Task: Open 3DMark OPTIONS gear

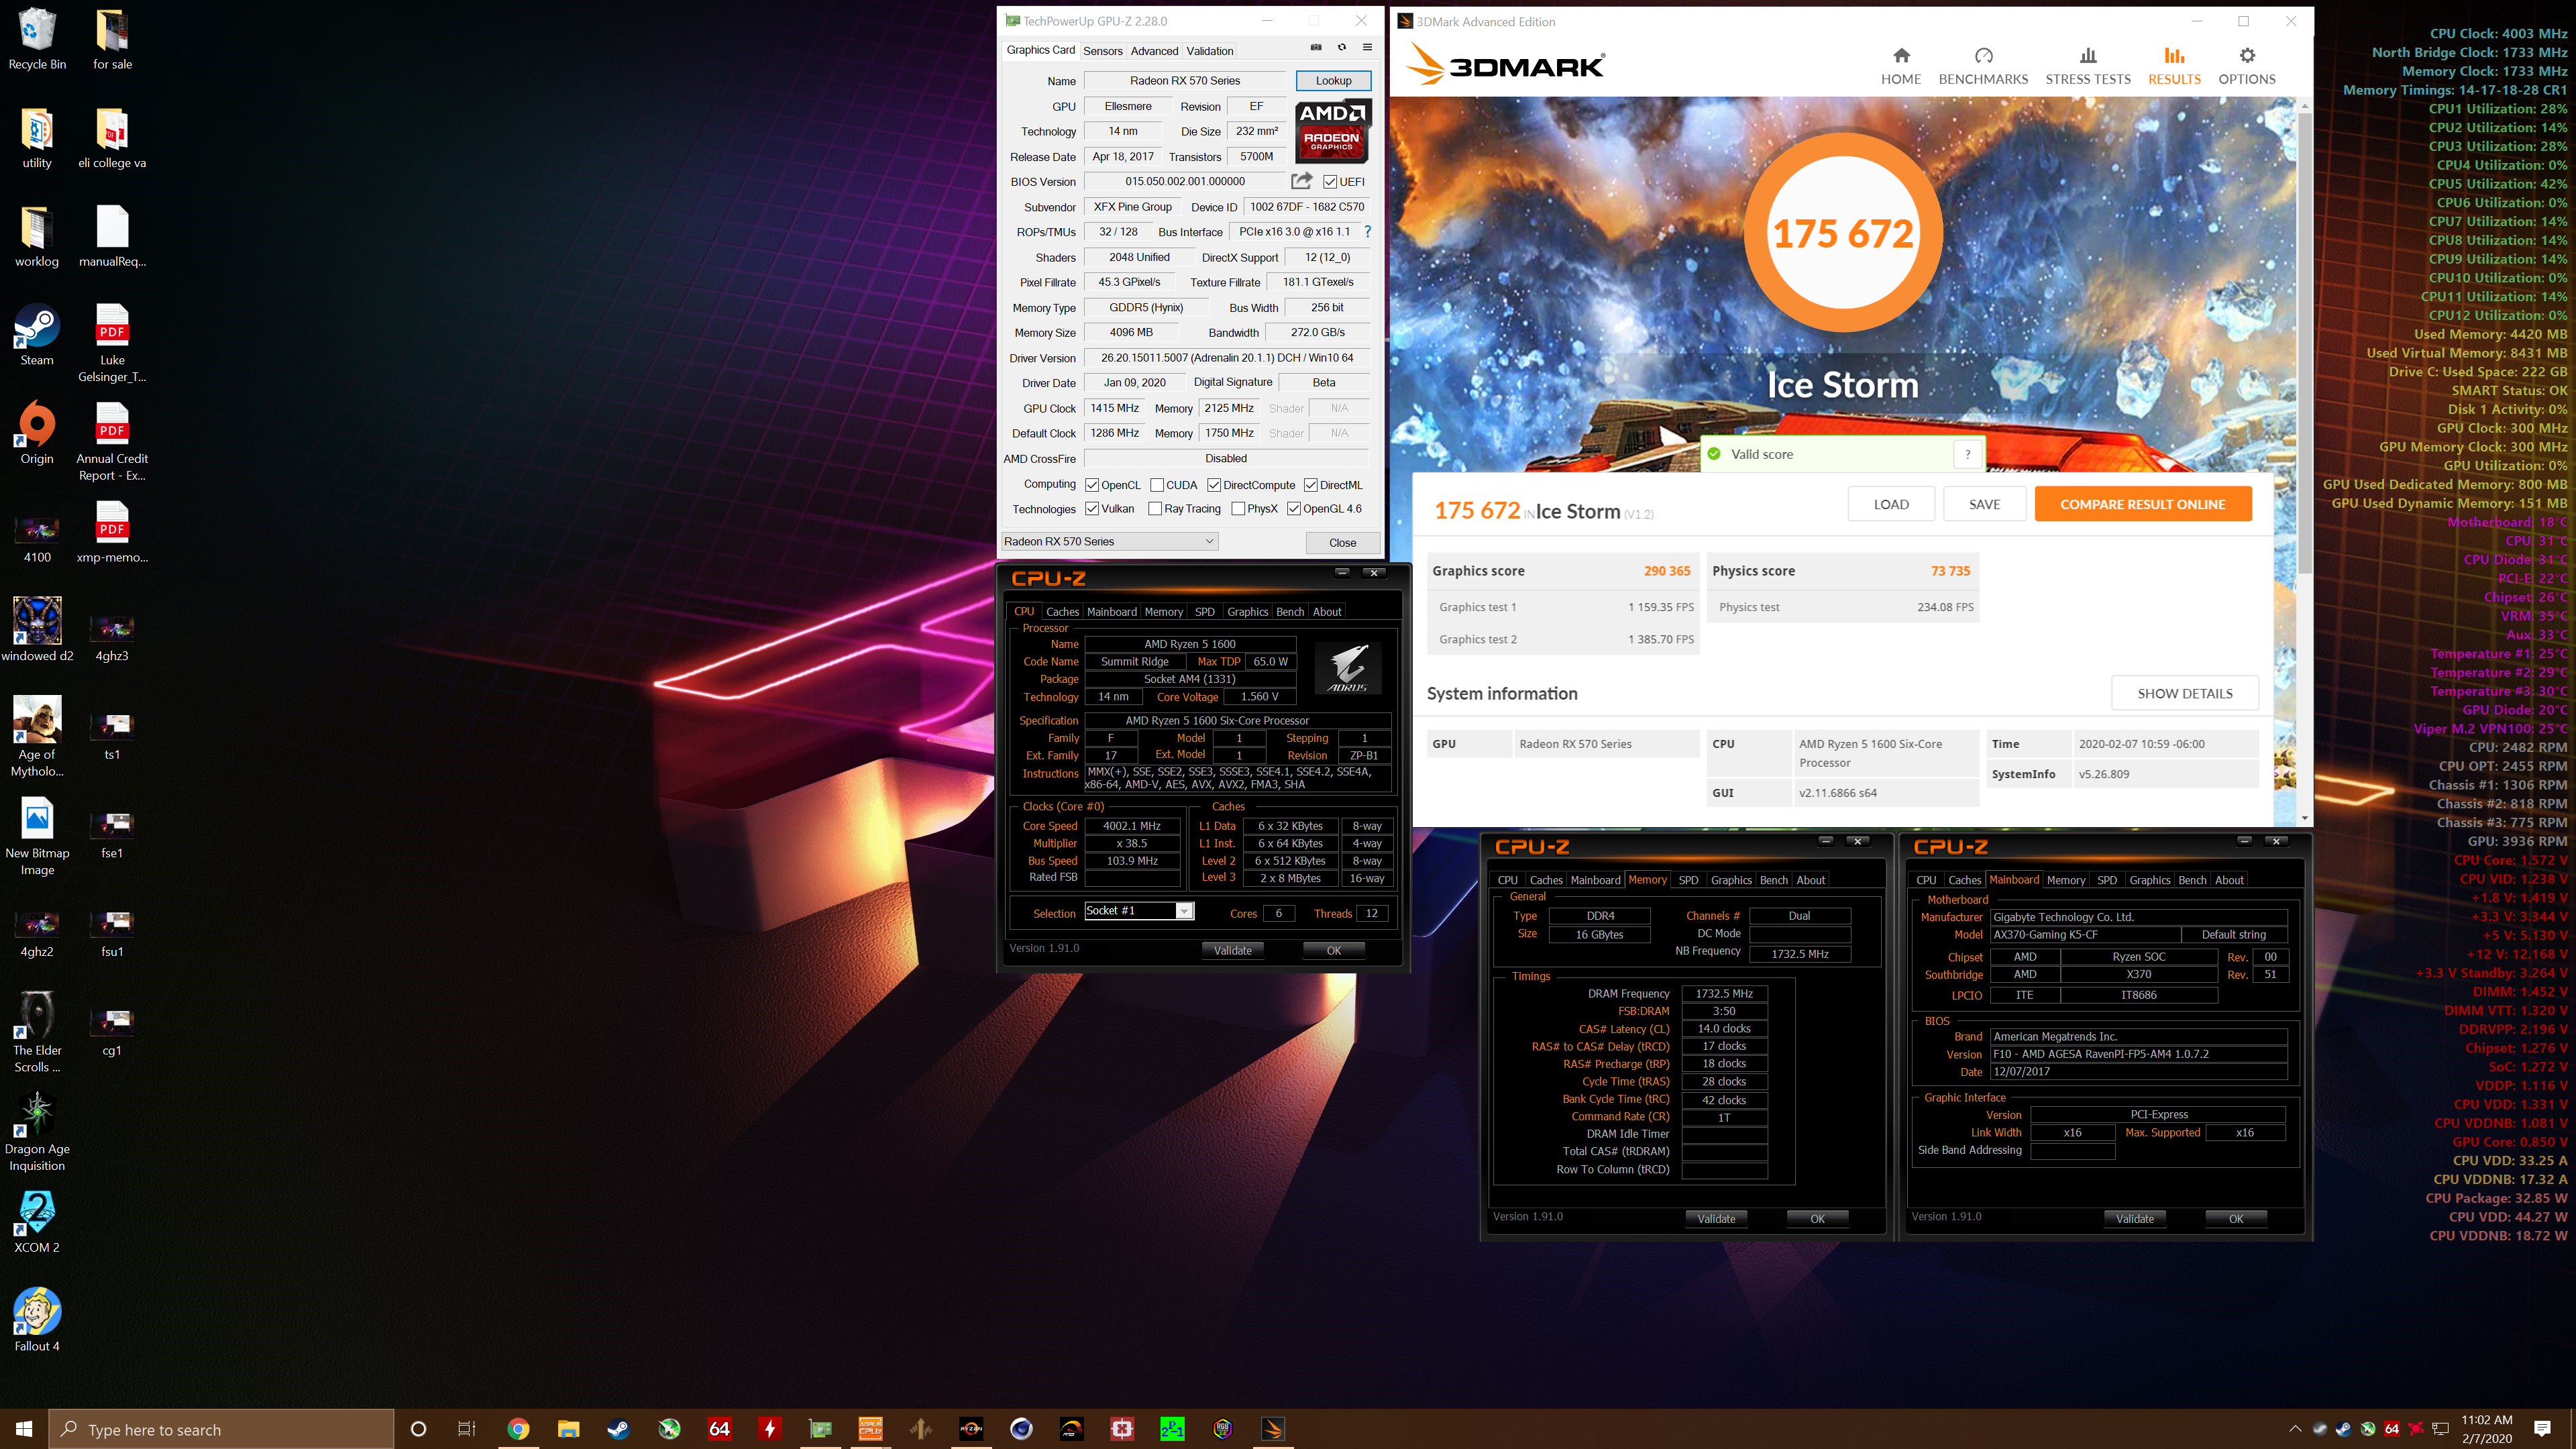Action: [x=2246, y=67]
